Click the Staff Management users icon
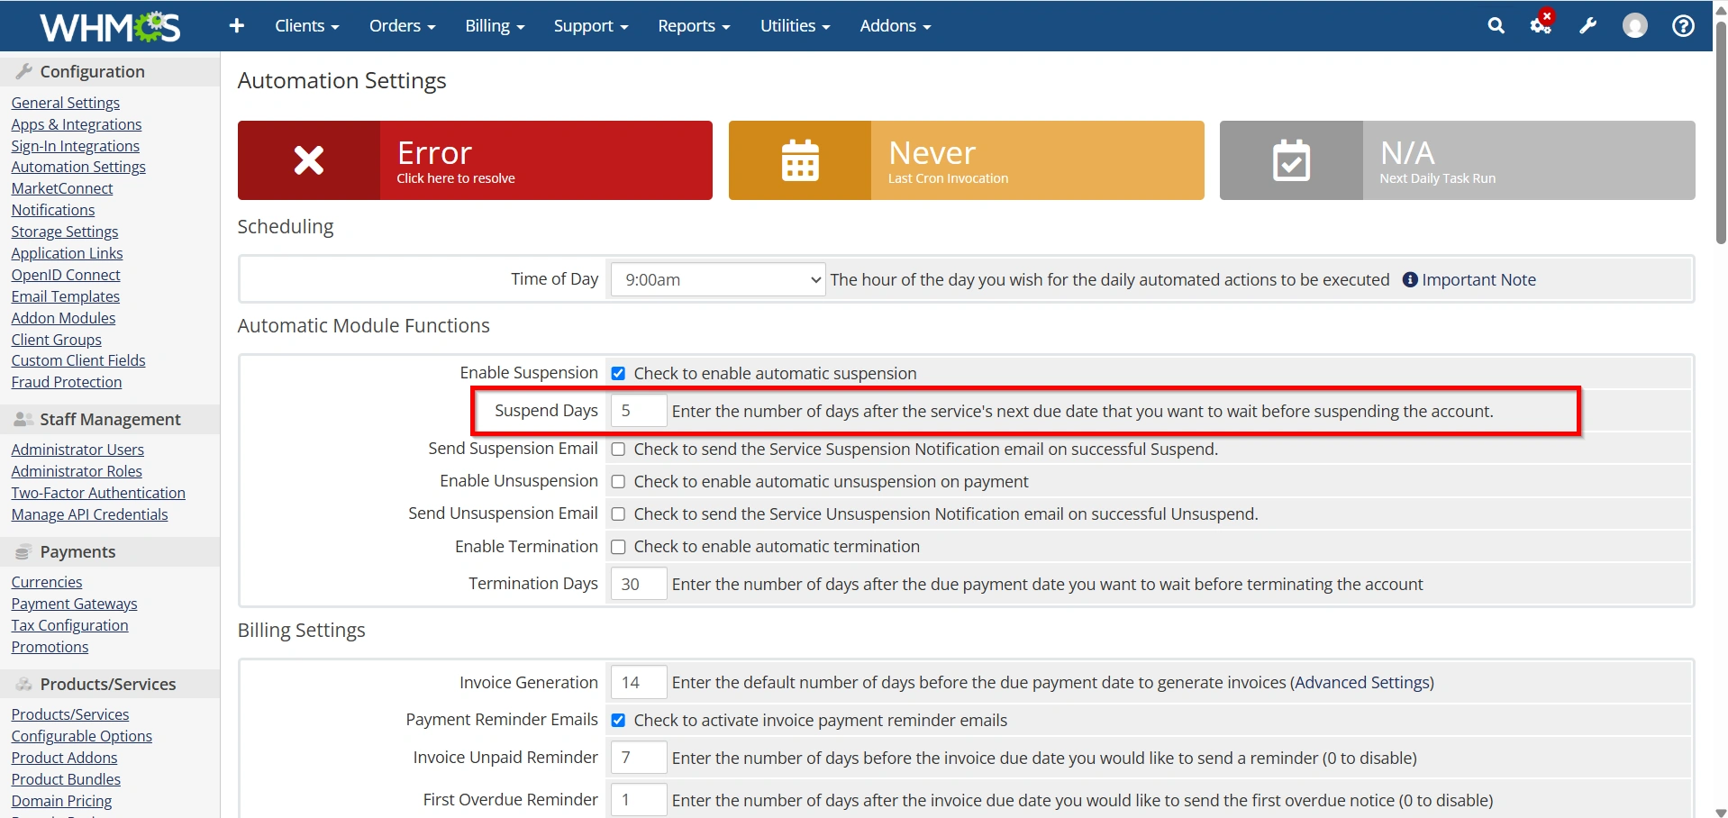The height and width of the screenshot is (818, 1728). (x=24, y=419)
